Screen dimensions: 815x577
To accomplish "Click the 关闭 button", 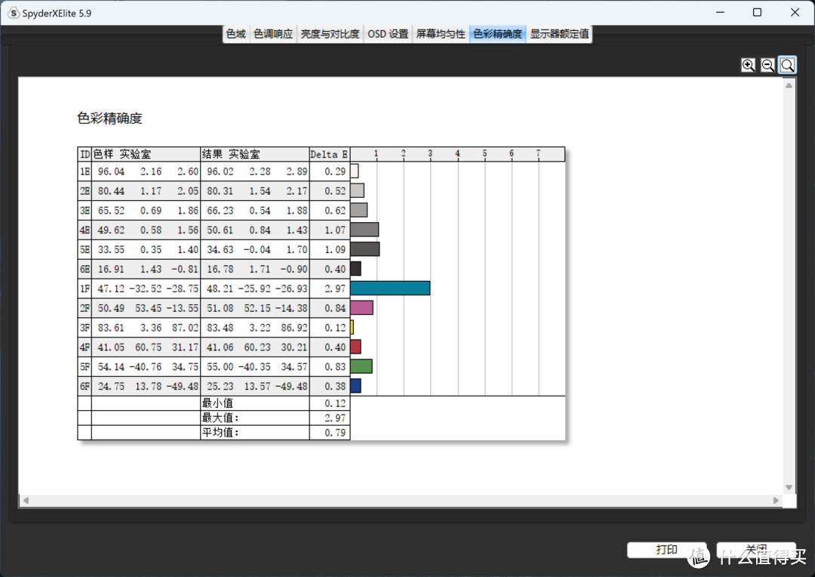I will pos(756,550).
